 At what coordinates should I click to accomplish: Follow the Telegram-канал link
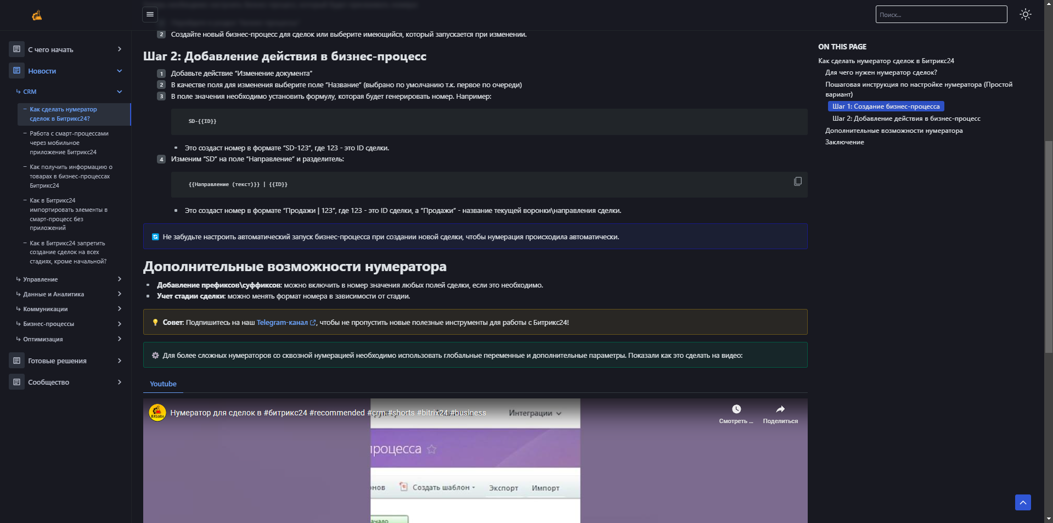(x=286, y=322)
